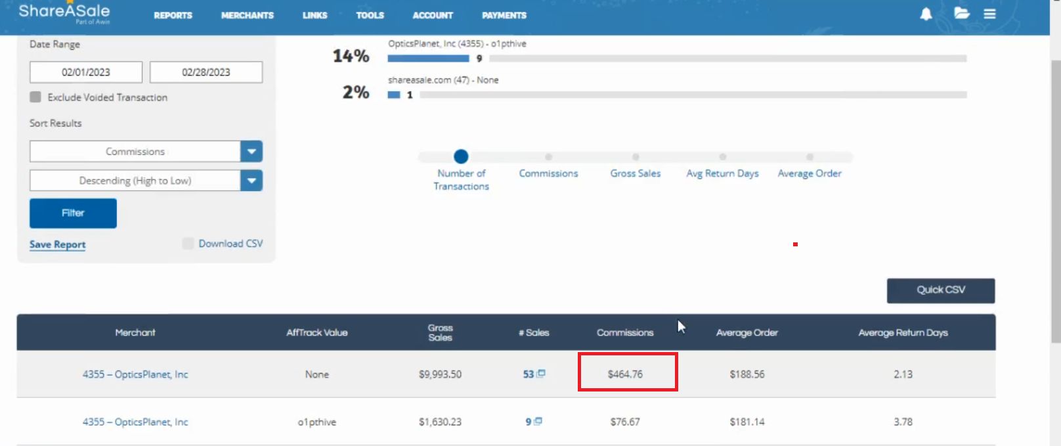This screenshot has height=446, width=1061.
Task: Click the o1pthive 14% progress bar
Action: click(677, 58)
